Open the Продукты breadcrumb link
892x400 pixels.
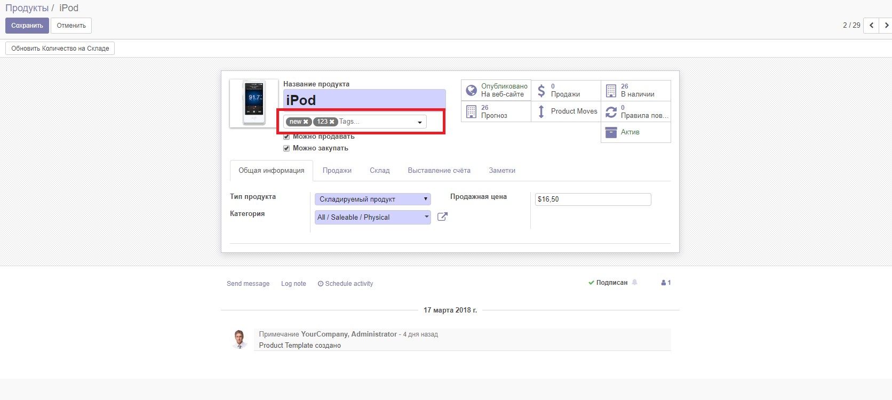[27, 8]
